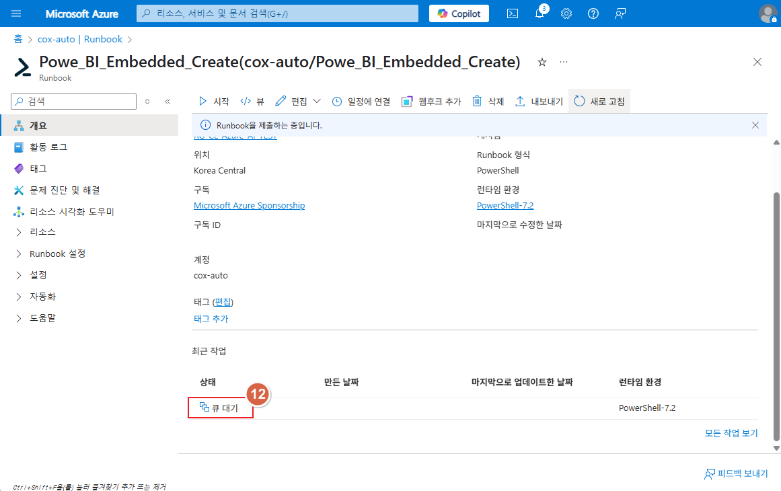781x491 pixels.
Task: Open the Azure portal hamburger menu
Action: click(16, 13)
